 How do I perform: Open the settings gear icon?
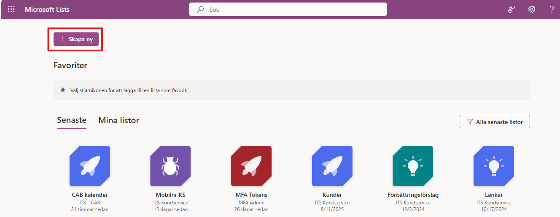(532, 9)
